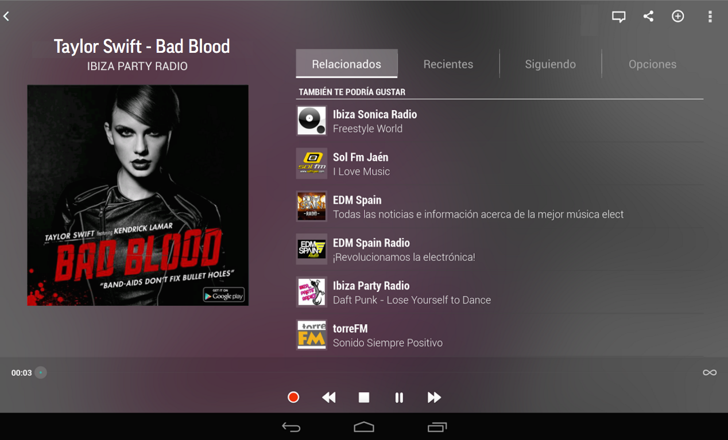Image resolution: width=728 pixels, height=440 pixels.
Task: Skip forward with the fast-forward button
Action: click(434, 397)
